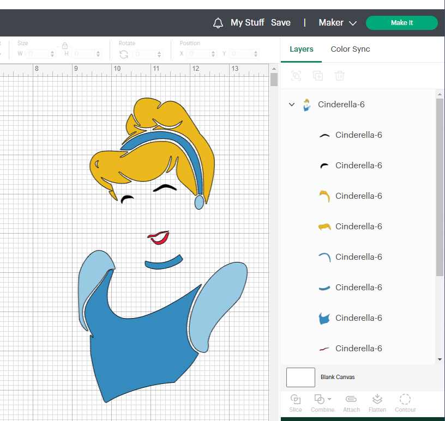Select the Layers tab

(x=302, y=49)
